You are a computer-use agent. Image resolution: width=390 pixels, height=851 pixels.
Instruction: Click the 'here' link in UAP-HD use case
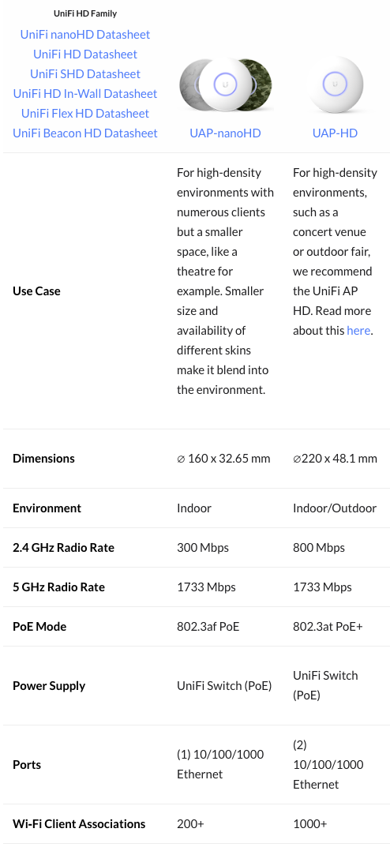point(358,331)
